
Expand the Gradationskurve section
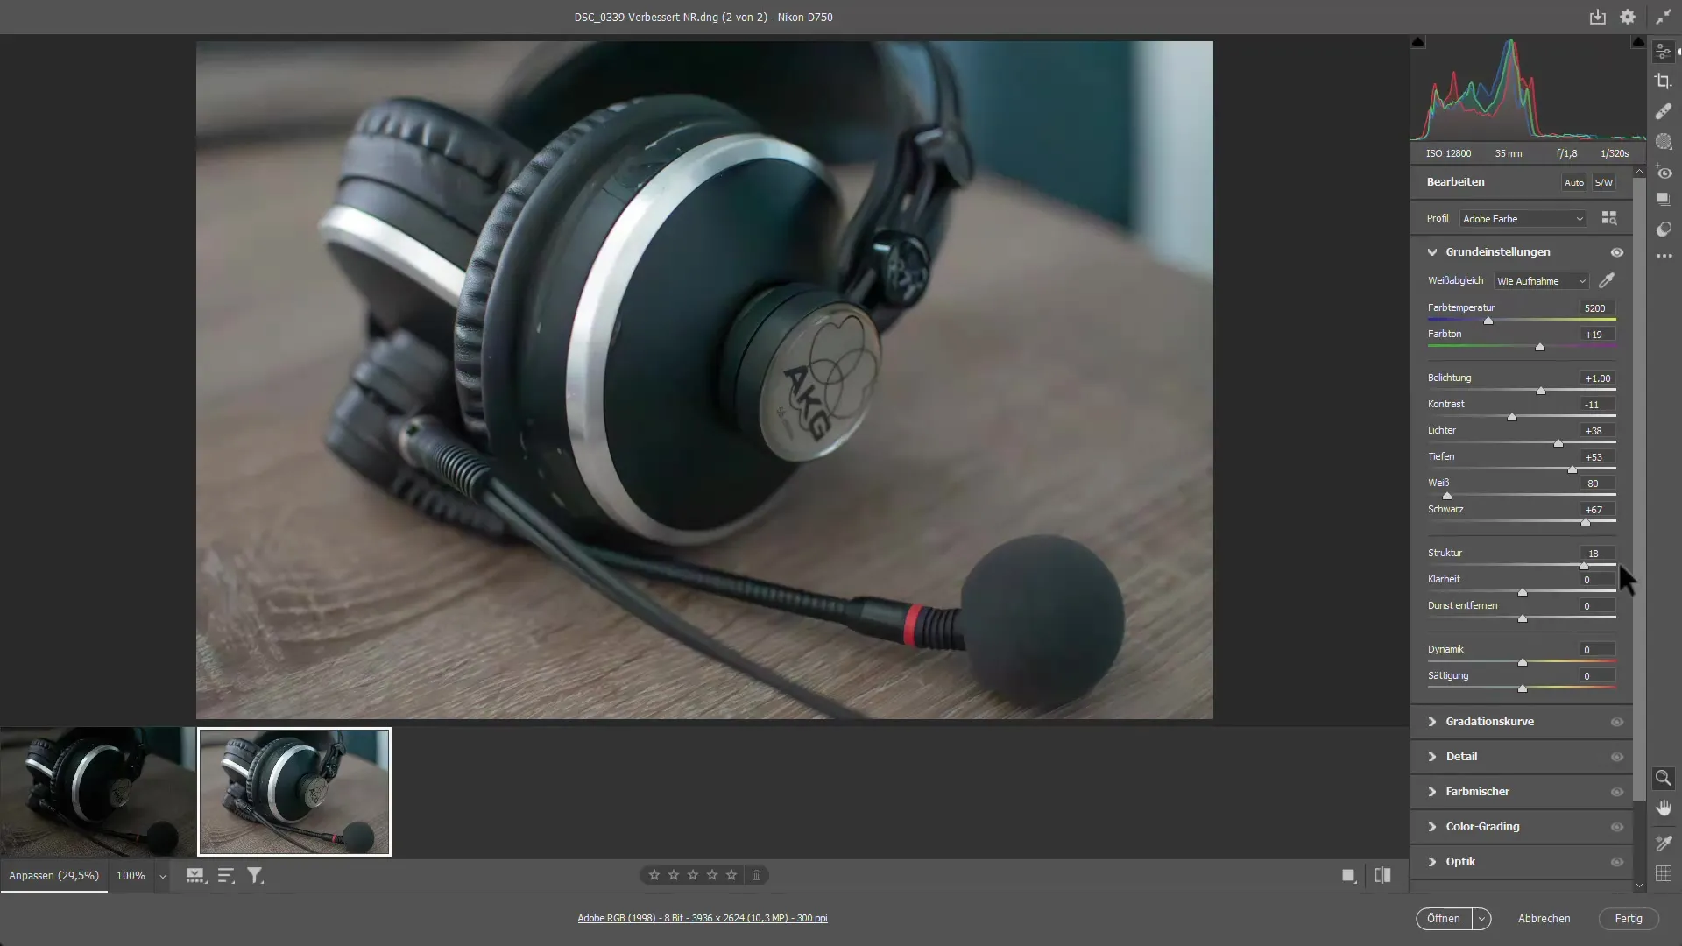(1432, 722)
